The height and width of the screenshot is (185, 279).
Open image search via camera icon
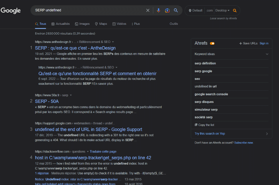coord(167,10)
